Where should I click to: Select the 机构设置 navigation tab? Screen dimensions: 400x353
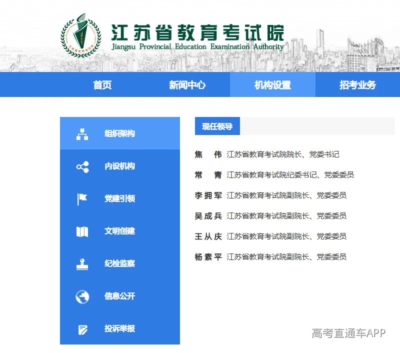click(272, 84)
